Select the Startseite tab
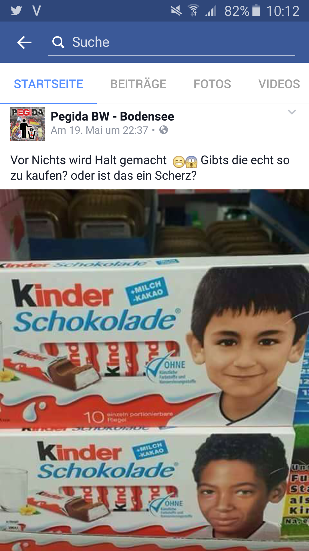The width and height of the screenshot is (309, 551). (48, 84)
